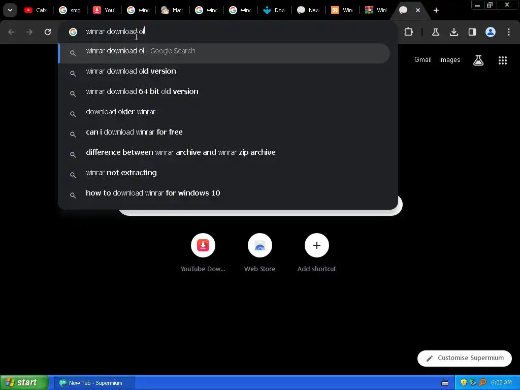Screen dimensions: 520x390
Task: Click the on-screen keyboard tray icon
Action: click(x=445, y=383)
